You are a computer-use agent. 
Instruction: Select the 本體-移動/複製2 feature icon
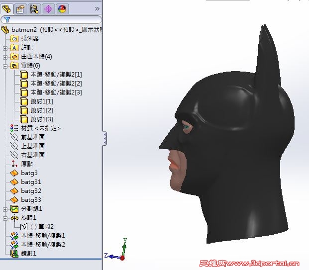pos(14,245)
